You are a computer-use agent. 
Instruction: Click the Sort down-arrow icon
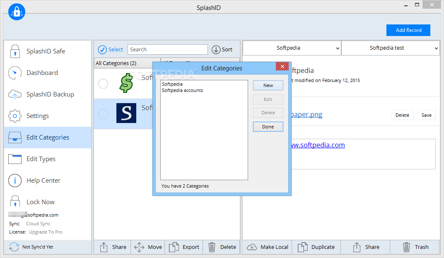click(x=216, y=50)
